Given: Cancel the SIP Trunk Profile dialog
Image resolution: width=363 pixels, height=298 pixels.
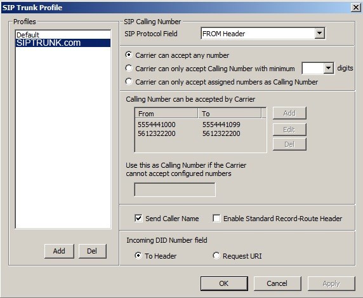Looking at the screenshot, I should pyautogui.click(x=277, y=283).
